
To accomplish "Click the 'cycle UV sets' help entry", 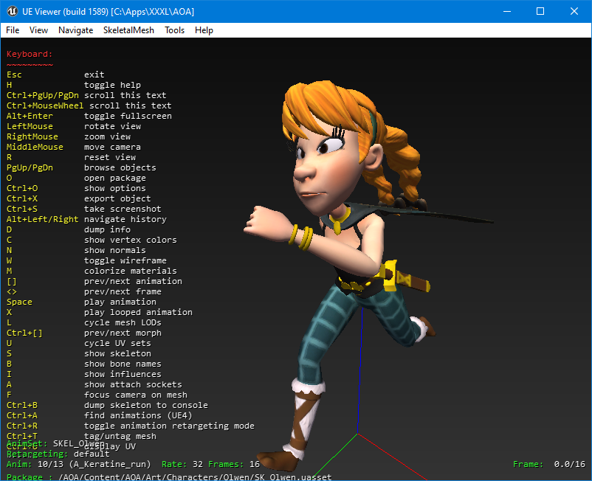I will tap(117, 343).
